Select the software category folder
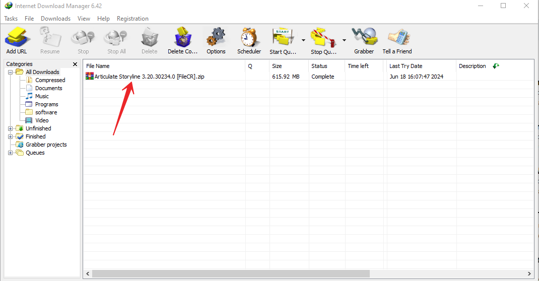The width and height of the screenshot is (539, 281). click(46, 112)
